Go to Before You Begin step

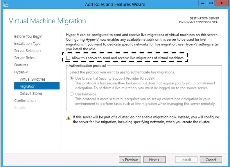pyautogui.click(x=28, y=36)
